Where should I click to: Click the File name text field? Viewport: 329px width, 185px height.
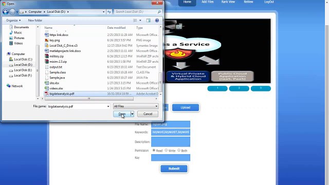[x=77, y=106]
